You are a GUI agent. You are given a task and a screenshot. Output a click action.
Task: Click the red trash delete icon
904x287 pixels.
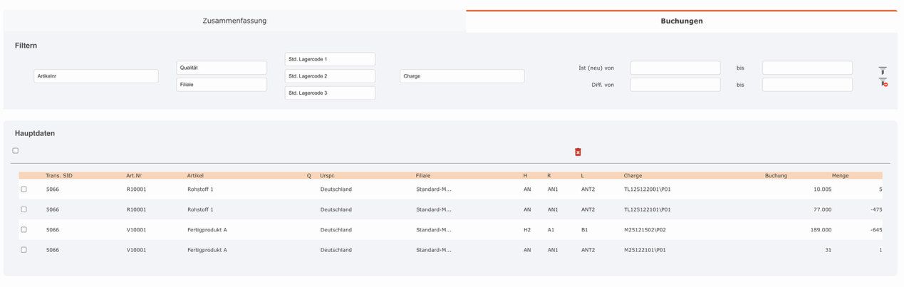pos(578,152)
